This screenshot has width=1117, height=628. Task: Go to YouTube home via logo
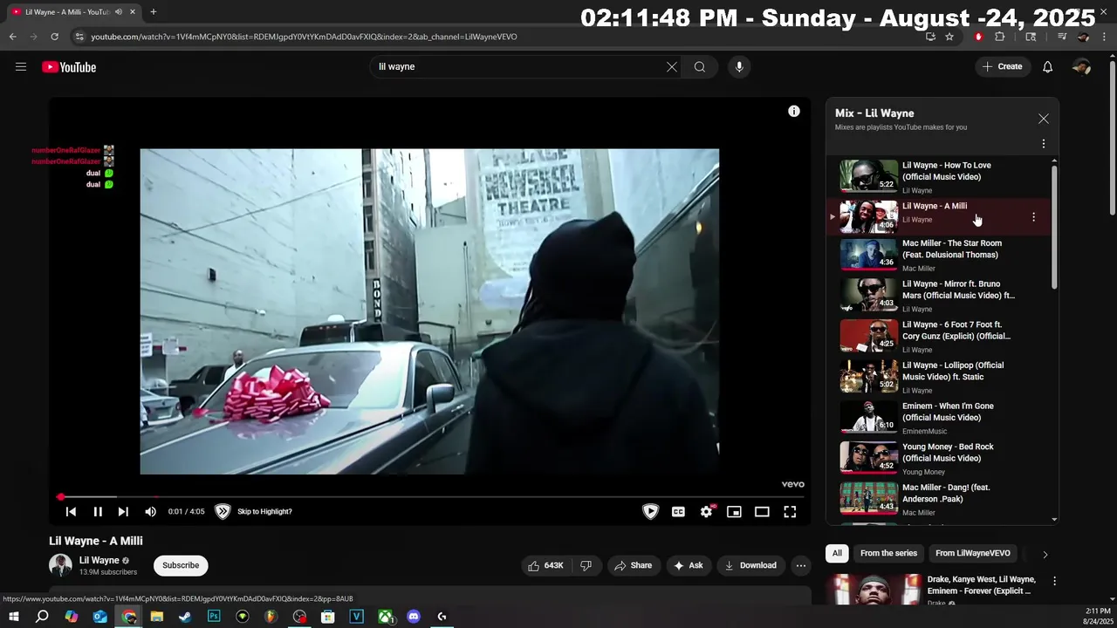coord(69,67)
